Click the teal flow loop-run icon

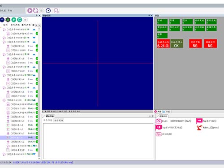tap(20, 20)
